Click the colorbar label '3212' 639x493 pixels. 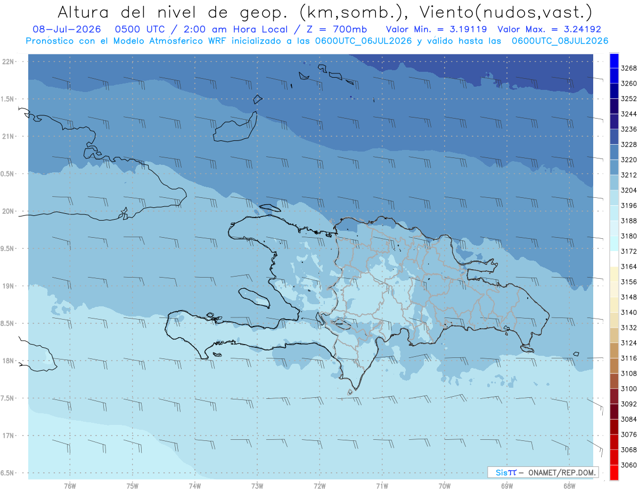(629, 174)
